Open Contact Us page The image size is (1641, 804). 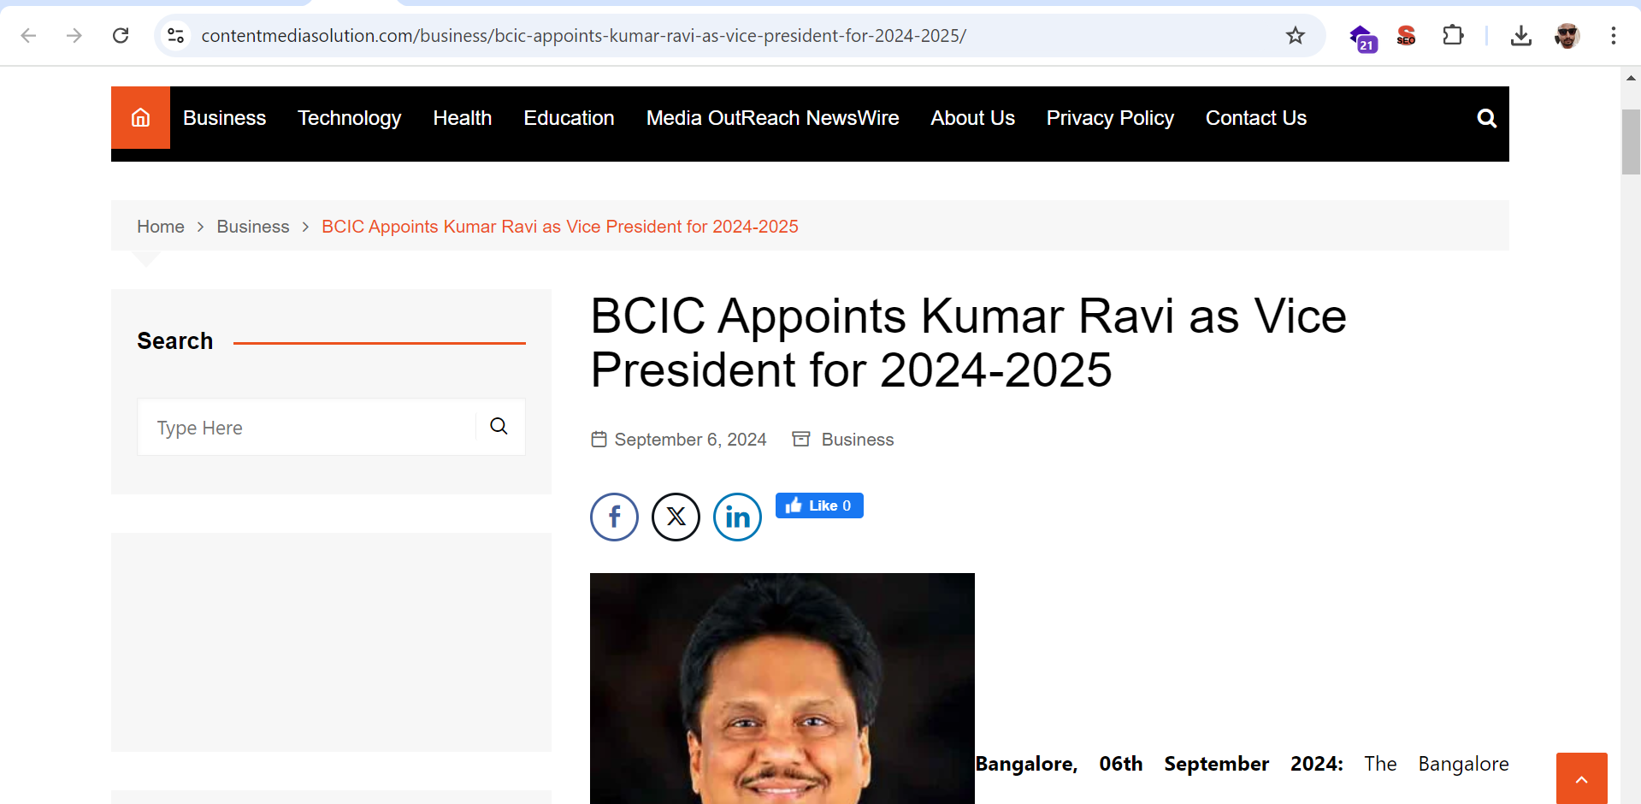[1255, 118]
